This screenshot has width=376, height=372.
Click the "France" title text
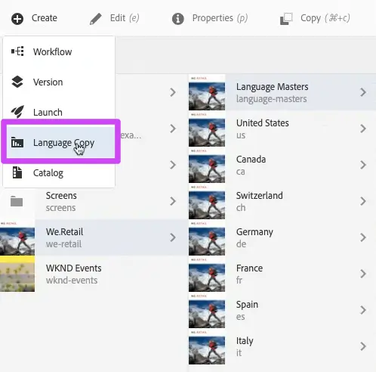tap(249, 268)
